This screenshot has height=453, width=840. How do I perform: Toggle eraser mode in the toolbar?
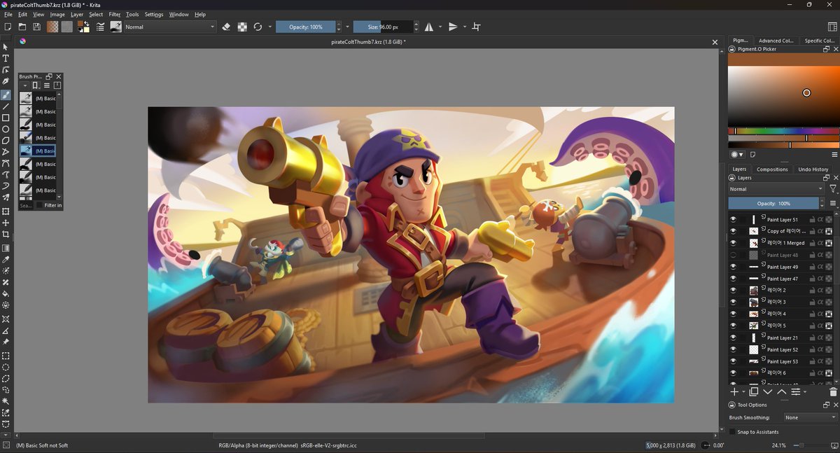226,27
